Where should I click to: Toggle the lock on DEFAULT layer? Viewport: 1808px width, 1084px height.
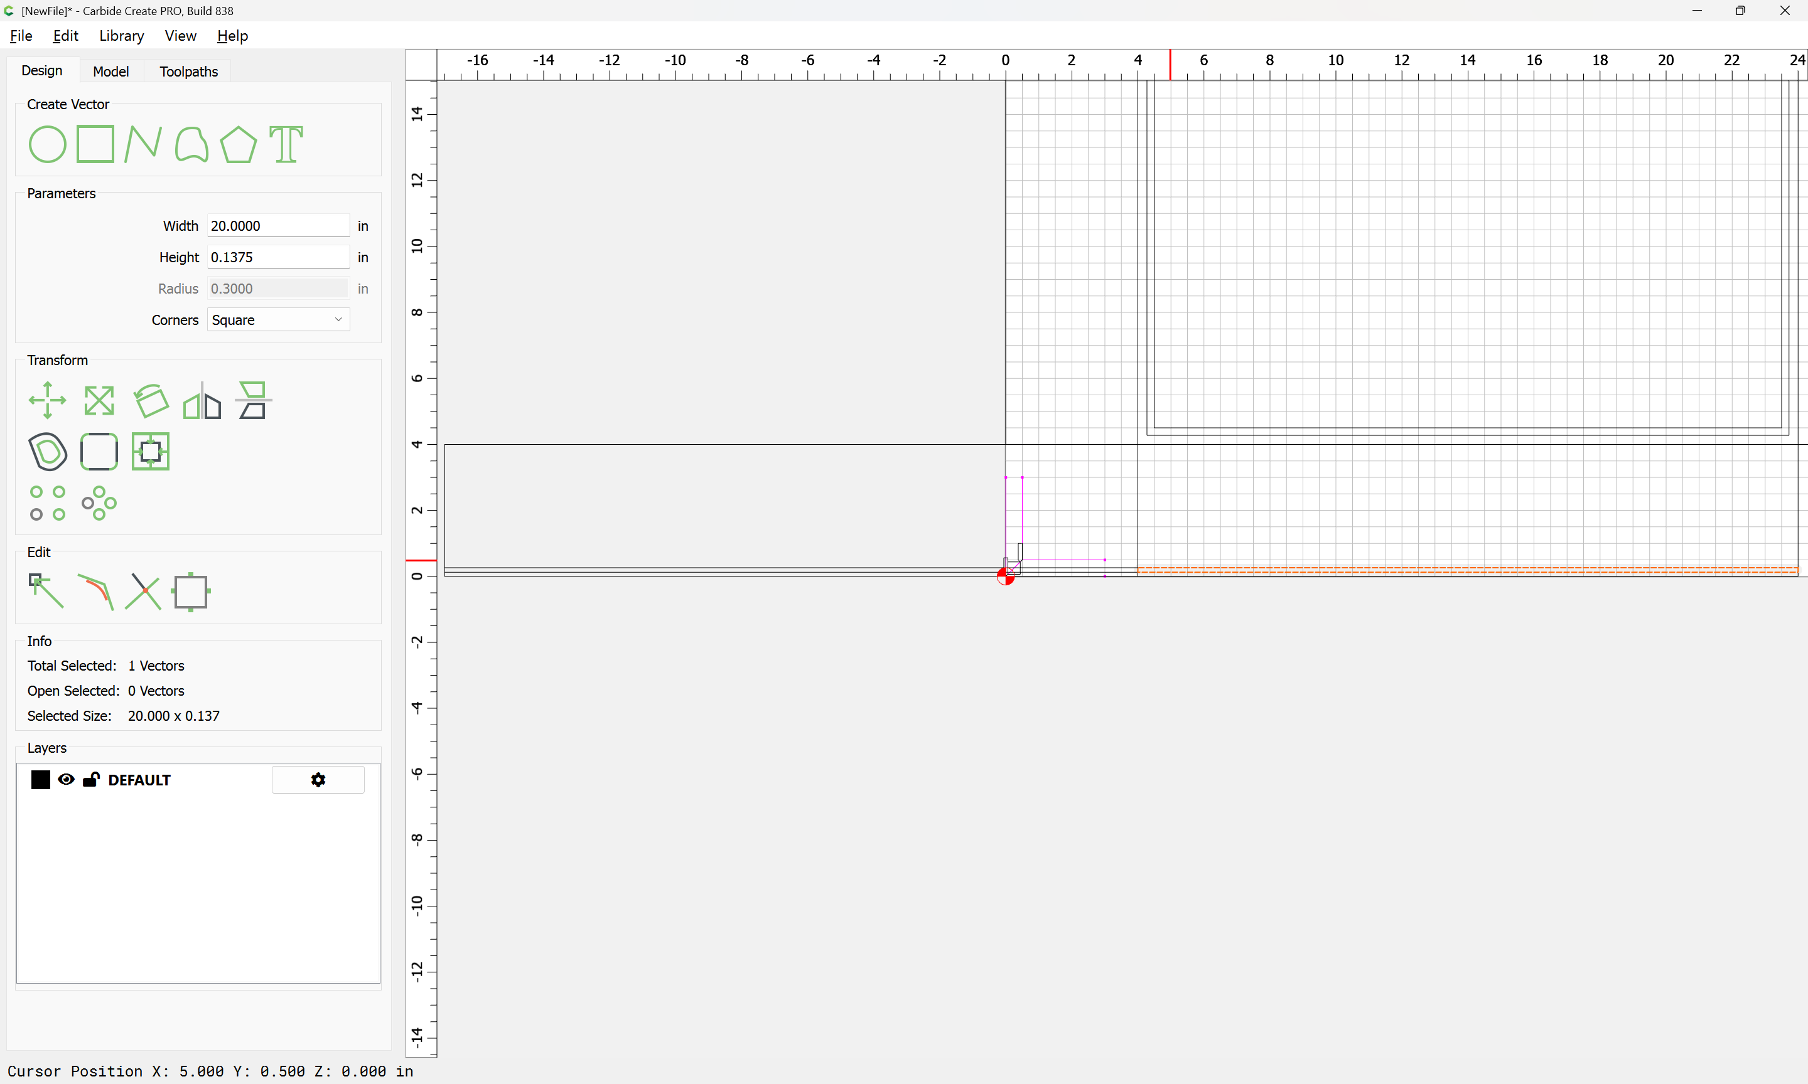pos(90,779)
